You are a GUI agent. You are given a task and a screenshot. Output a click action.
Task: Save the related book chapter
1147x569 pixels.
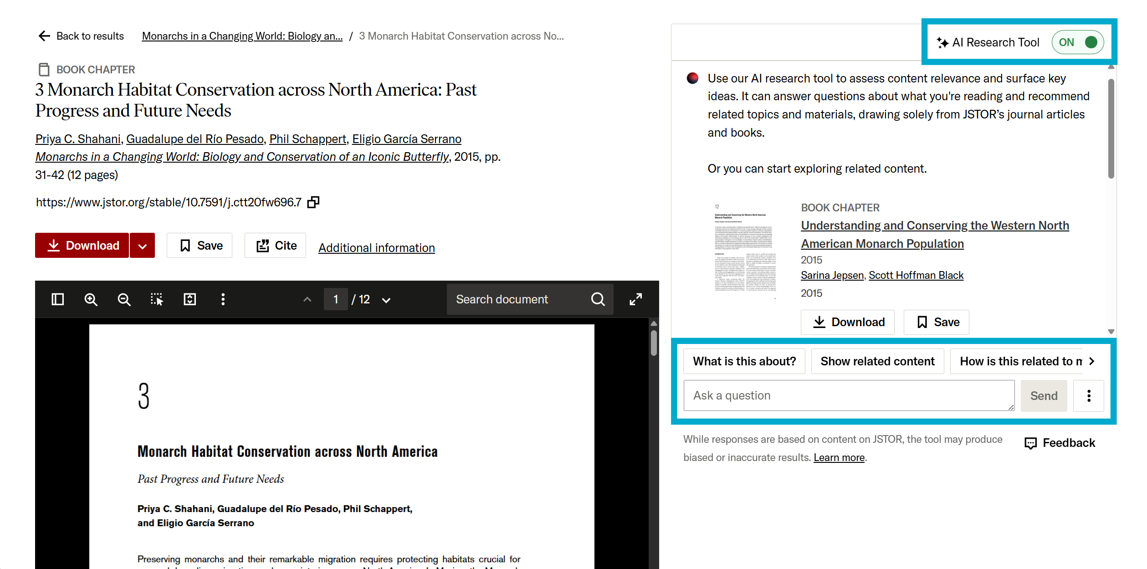point(937,322)
